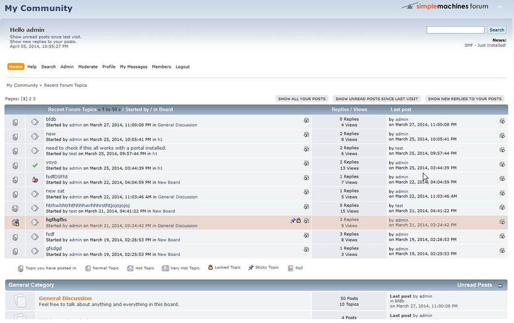
Task: Click 'SMF - Just Installed!' news text
Action: [485, 45]
